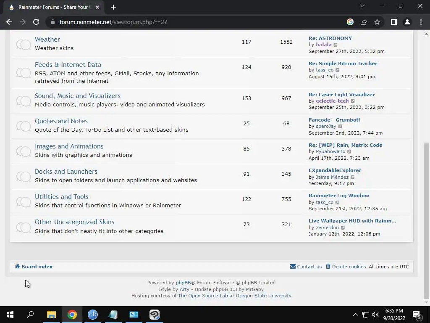This screenshot has height=323, width=430.
Task: Open Chrome profile icon
Action: click(x=407, y=22)
